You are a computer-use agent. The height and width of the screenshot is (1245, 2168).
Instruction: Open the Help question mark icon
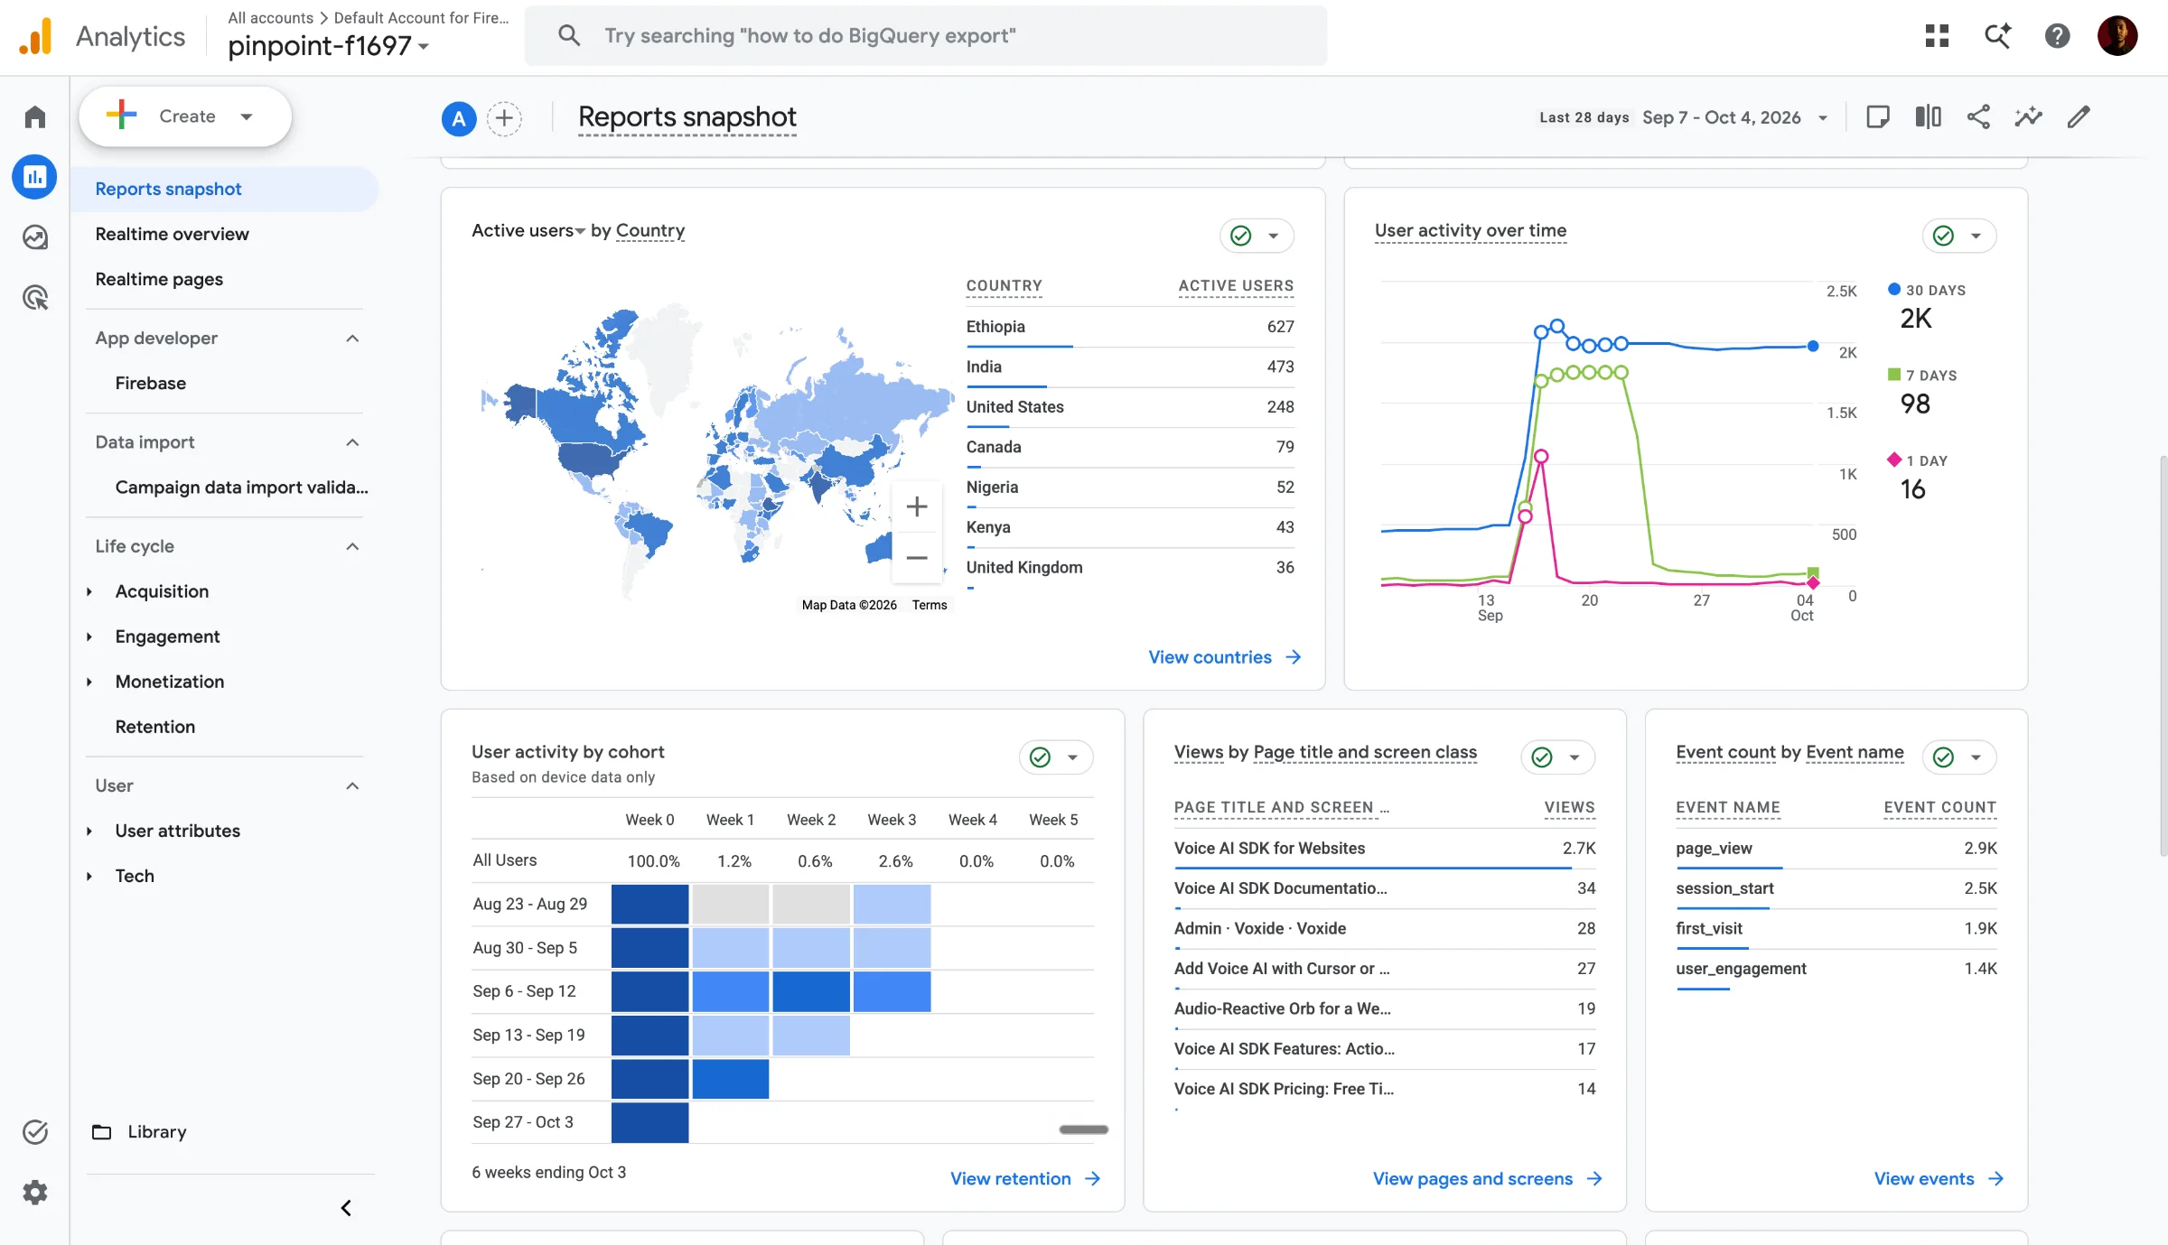[x=2057, y=36]
